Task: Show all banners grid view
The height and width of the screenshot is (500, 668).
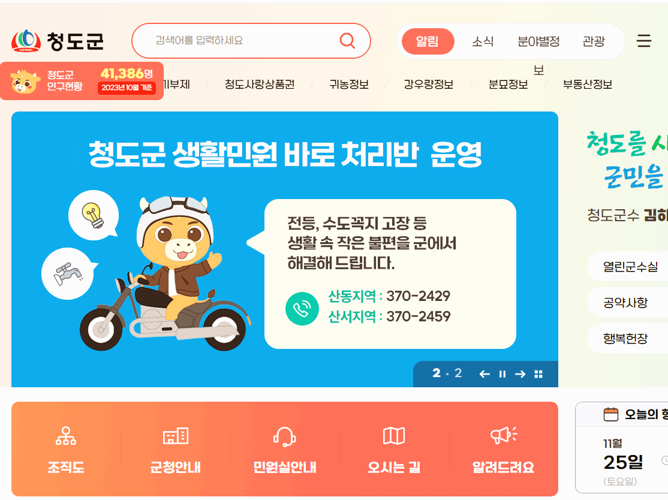Action: pyautogui.click(x=538, y=374)
